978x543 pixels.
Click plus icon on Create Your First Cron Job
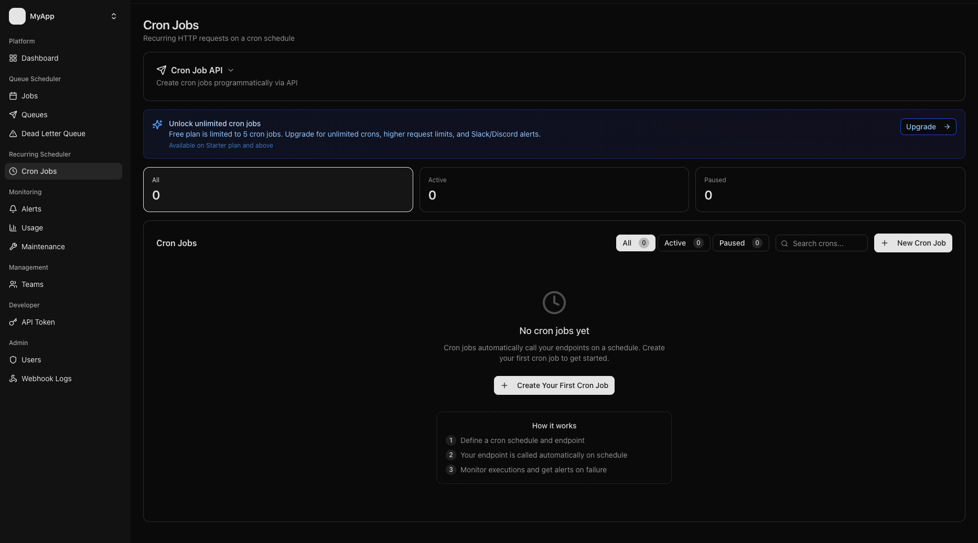click(504, 385)
